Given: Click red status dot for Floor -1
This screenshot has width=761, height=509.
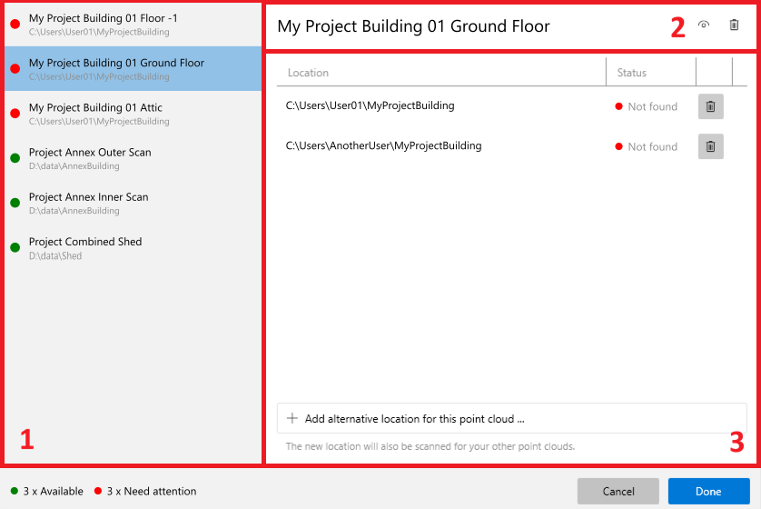Looking at the screenshot, I should [x=15, y=24].
